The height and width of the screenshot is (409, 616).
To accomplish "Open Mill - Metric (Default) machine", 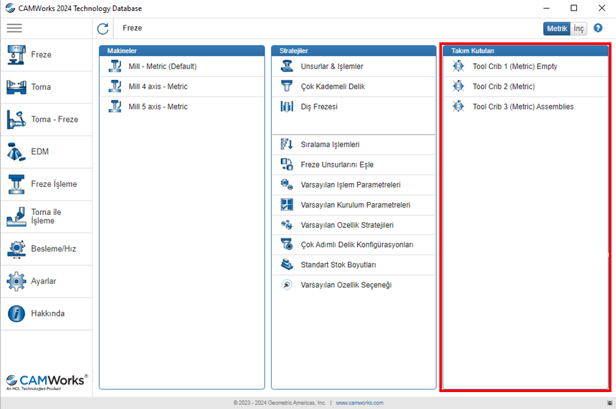I will (x=162, y=66).
